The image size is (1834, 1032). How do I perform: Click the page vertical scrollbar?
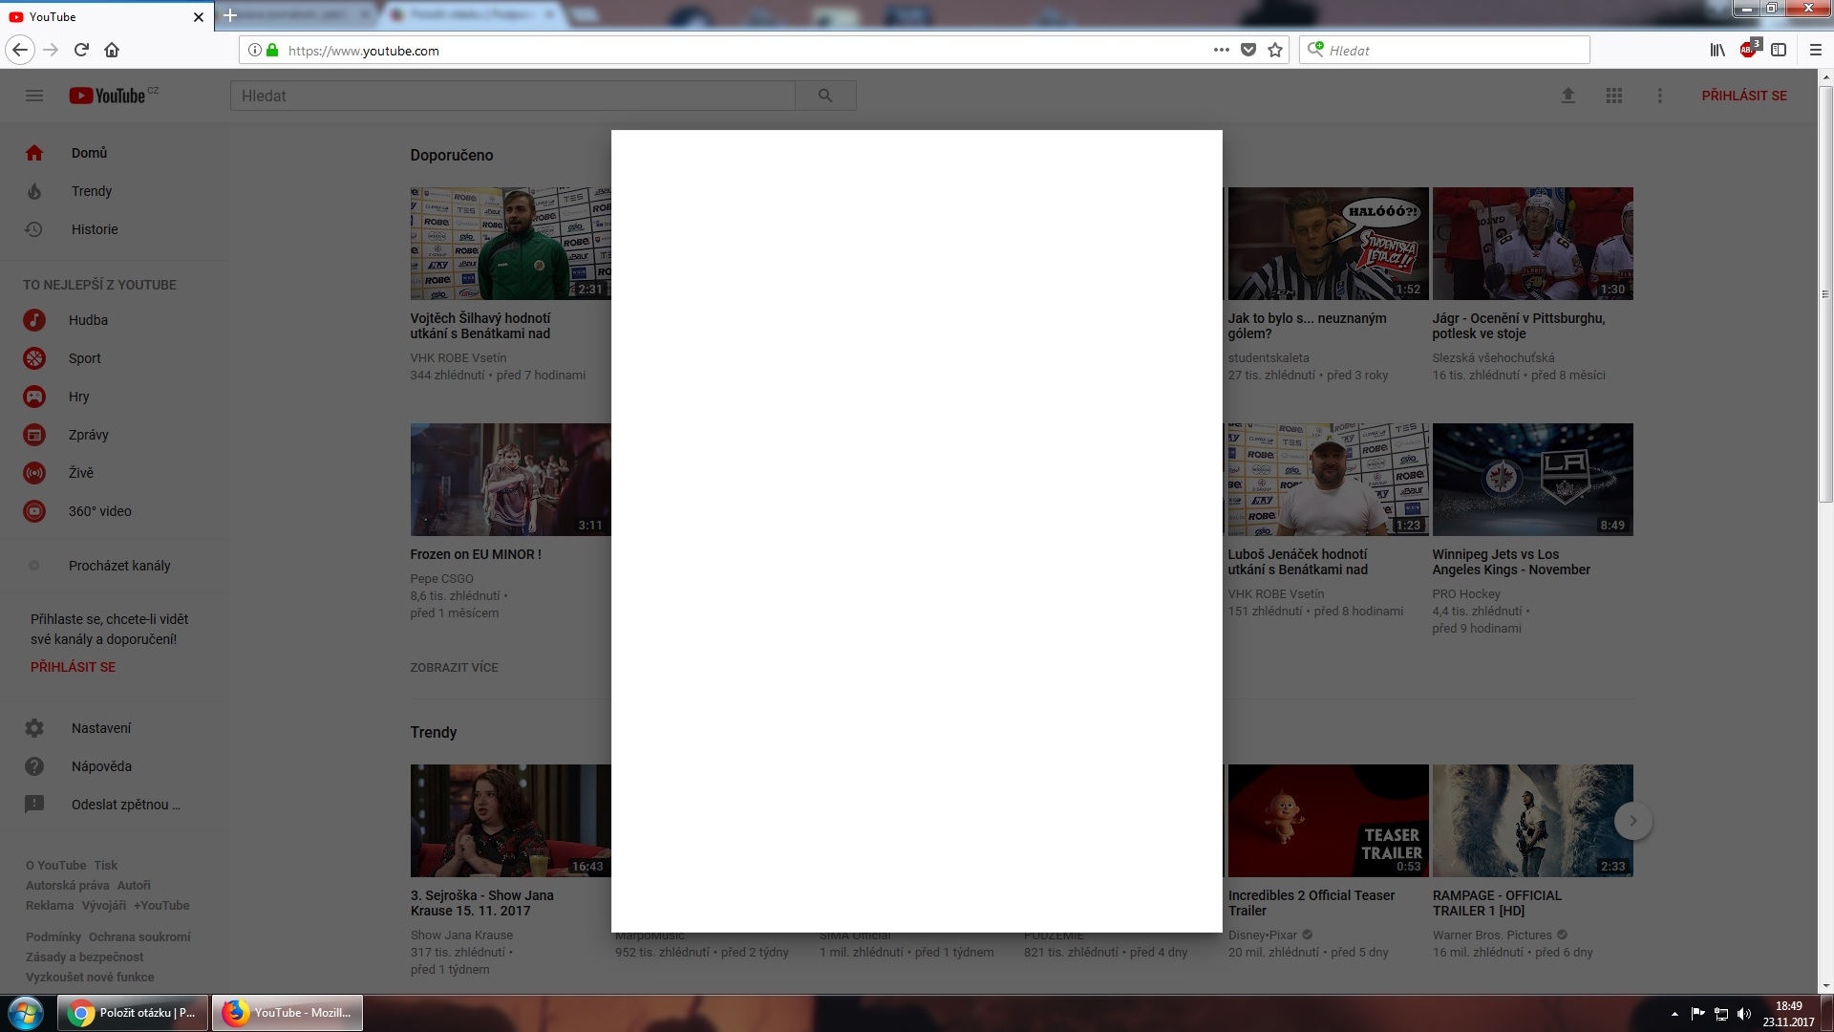(1825, 292)
